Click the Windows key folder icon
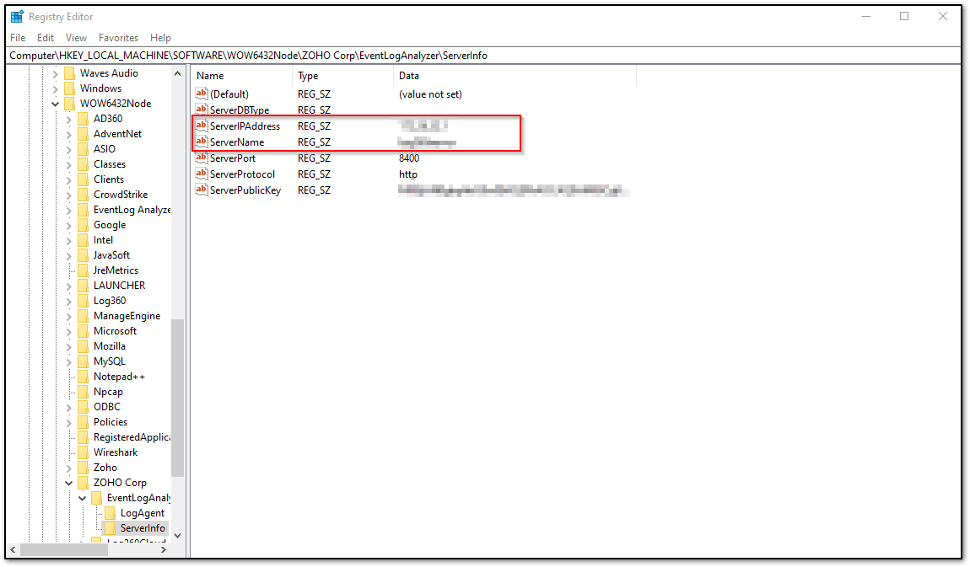Screen dimensions: 970x567 click(70, 88)
